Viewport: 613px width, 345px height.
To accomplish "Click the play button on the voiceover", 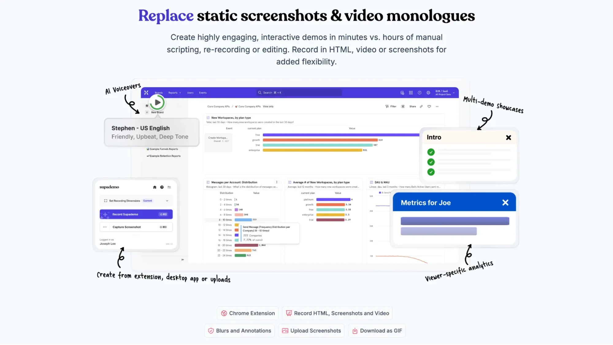I will point(157,102).
